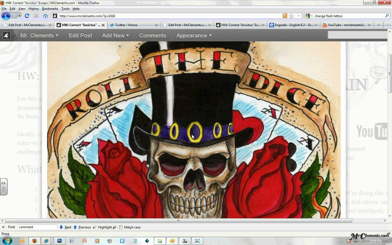
Task: Open the Bookmarks menu
Action: tap(50, 9)
